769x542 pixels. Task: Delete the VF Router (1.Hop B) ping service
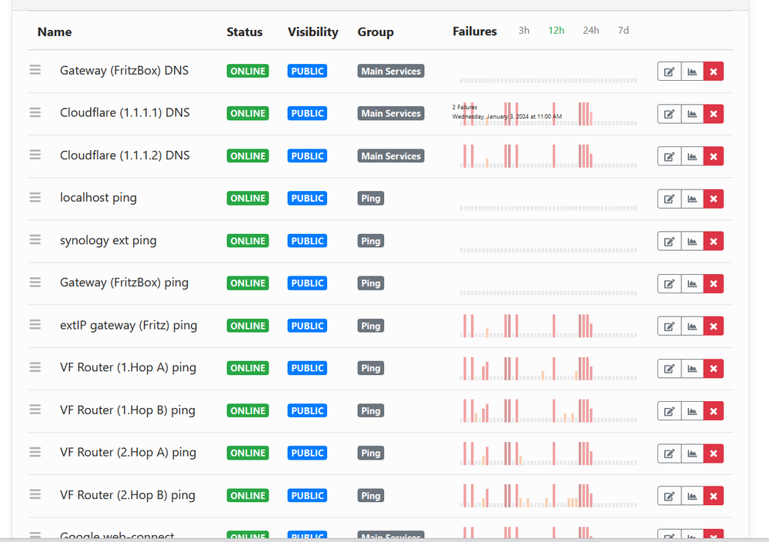coord(714,411)
